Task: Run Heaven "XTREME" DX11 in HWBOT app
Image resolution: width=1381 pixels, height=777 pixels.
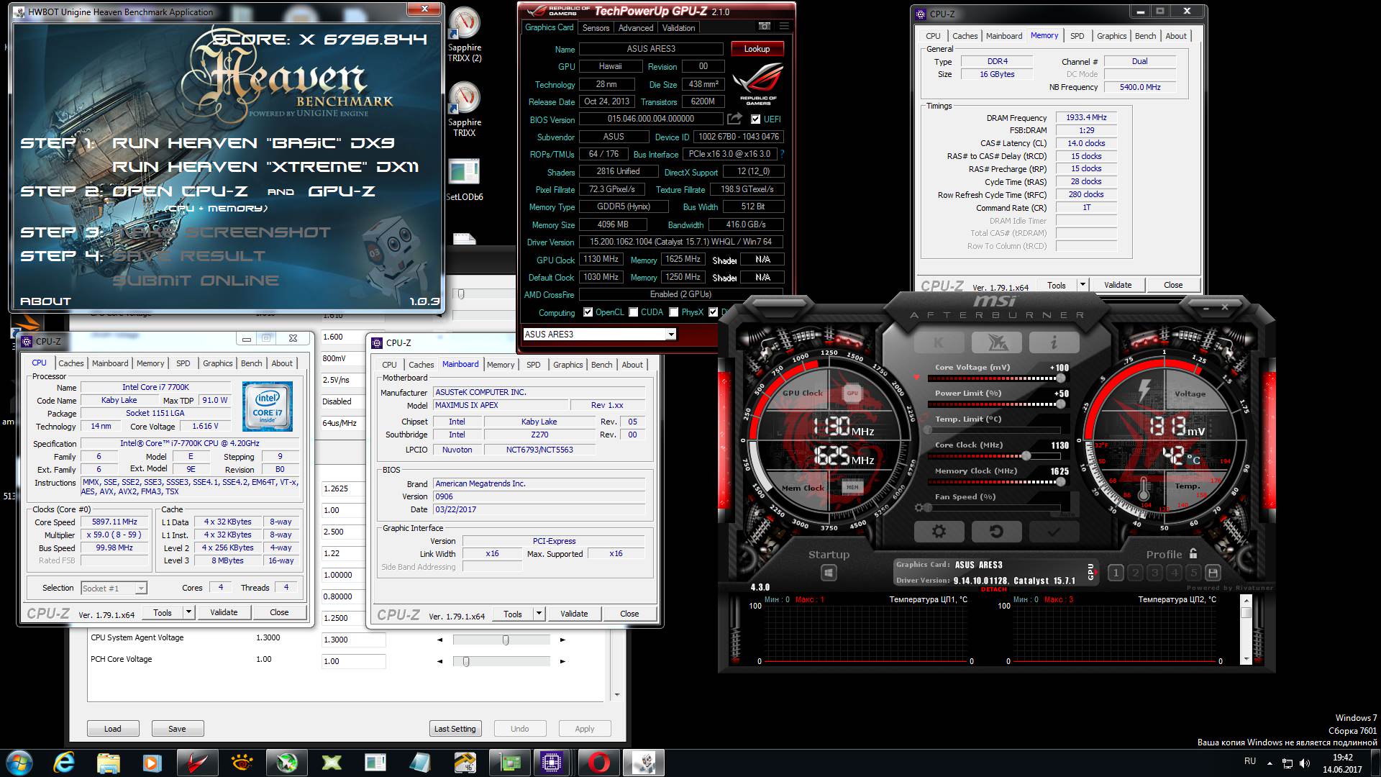Action: tap(265, 167)
